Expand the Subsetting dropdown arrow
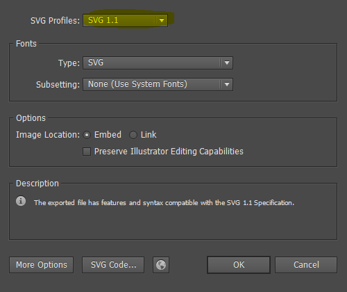347x292 pixels. (x=227, y=84)
